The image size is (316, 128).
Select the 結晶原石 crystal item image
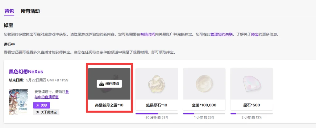157,84
